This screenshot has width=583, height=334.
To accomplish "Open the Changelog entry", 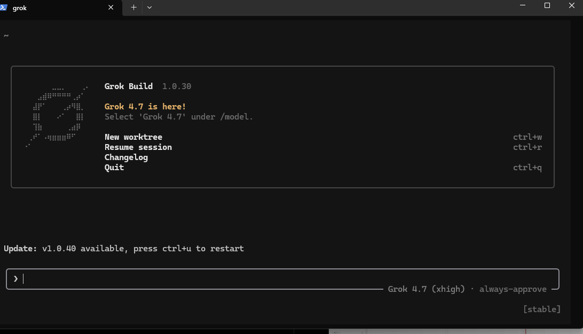I will (x=126, y=157).
